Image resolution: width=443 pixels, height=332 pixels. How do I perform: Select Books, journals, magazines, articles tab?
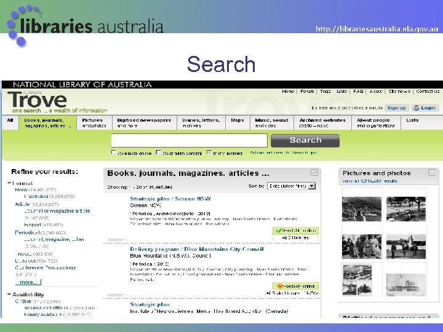(47, 123)
